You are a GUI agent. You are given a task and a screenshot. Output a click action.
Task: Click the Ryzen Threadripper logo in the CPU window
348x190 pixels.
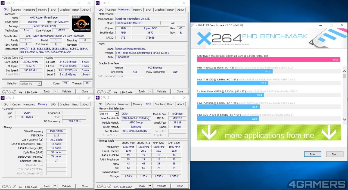point(82,24)
